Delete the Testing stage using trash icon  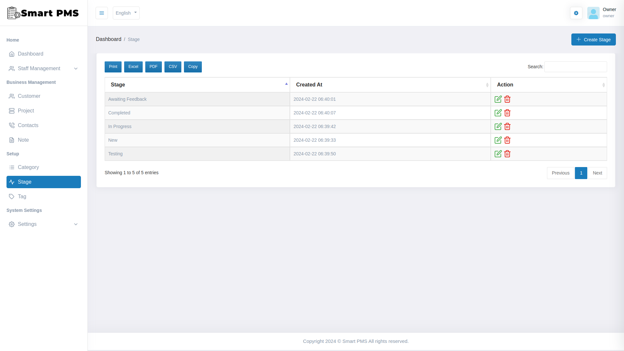(x=507, y=154)
